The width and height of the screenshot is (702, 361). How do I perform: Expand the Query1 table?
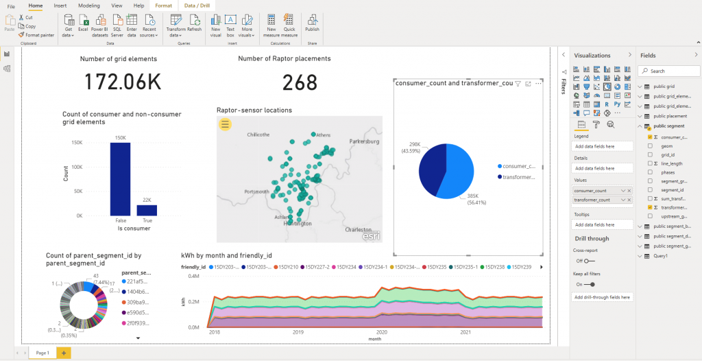point(640,257)
